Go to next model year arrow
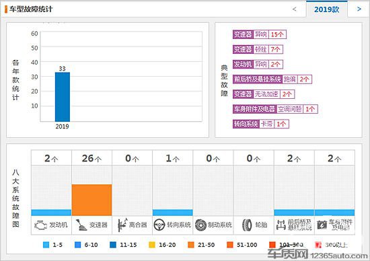370x261 pixels. click(359, 9)
